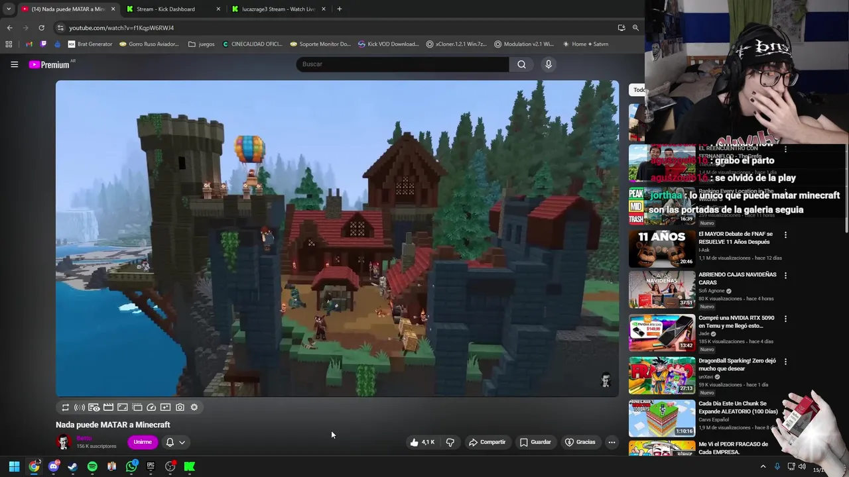This screenshot has width=849, height=477.
Task: Click the playback speed gauge icon
Action: coord(151,407)
